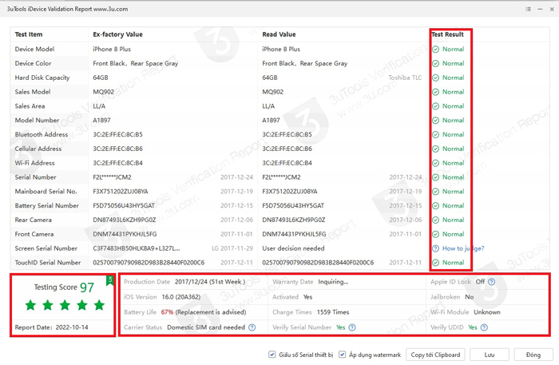The image size is (559, 365).
Task: Click Ex-factory mainboard serial F3X751202ZUJ08YA
Action: point(120,192)
